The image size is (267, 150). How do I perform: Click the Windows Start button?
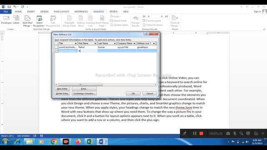pos(5,142)
